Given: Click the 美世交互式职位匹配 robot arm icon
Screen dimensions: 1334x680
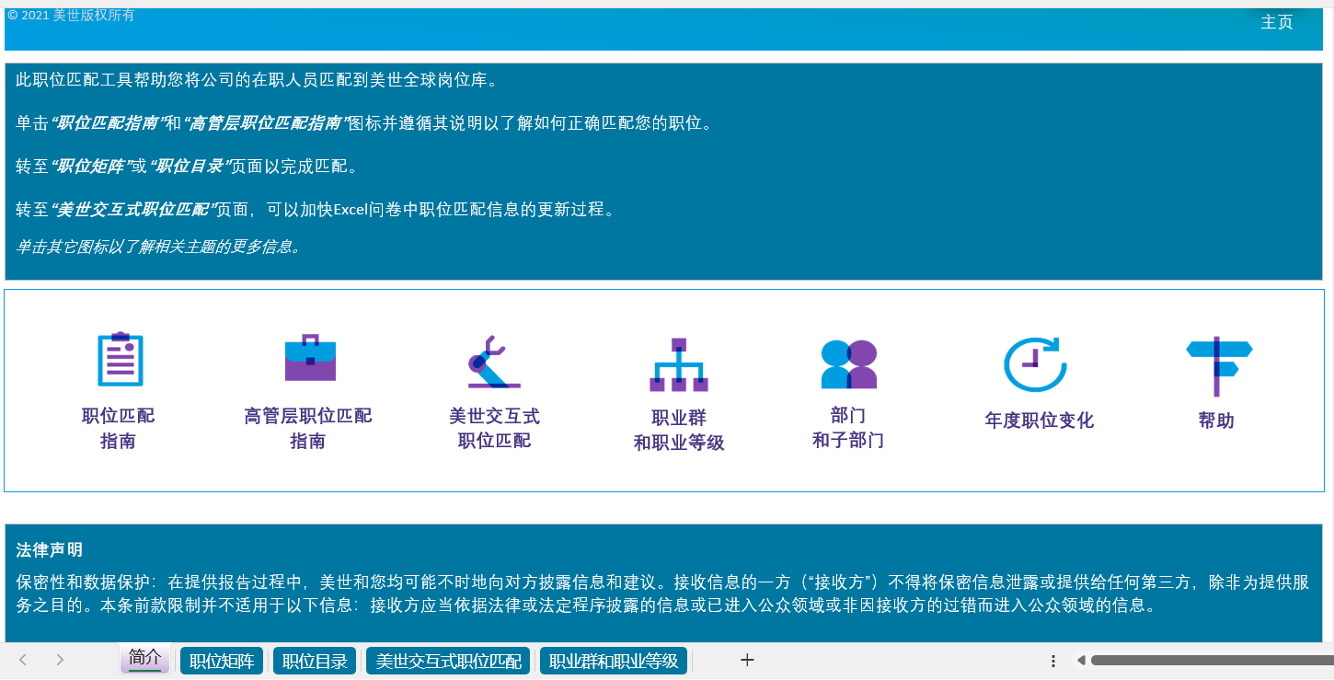Looking at the screenshot, I should [494, 362].
